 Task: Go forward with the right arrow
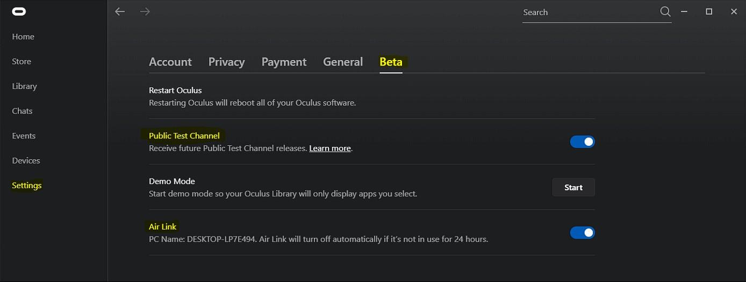coord(145,11)
